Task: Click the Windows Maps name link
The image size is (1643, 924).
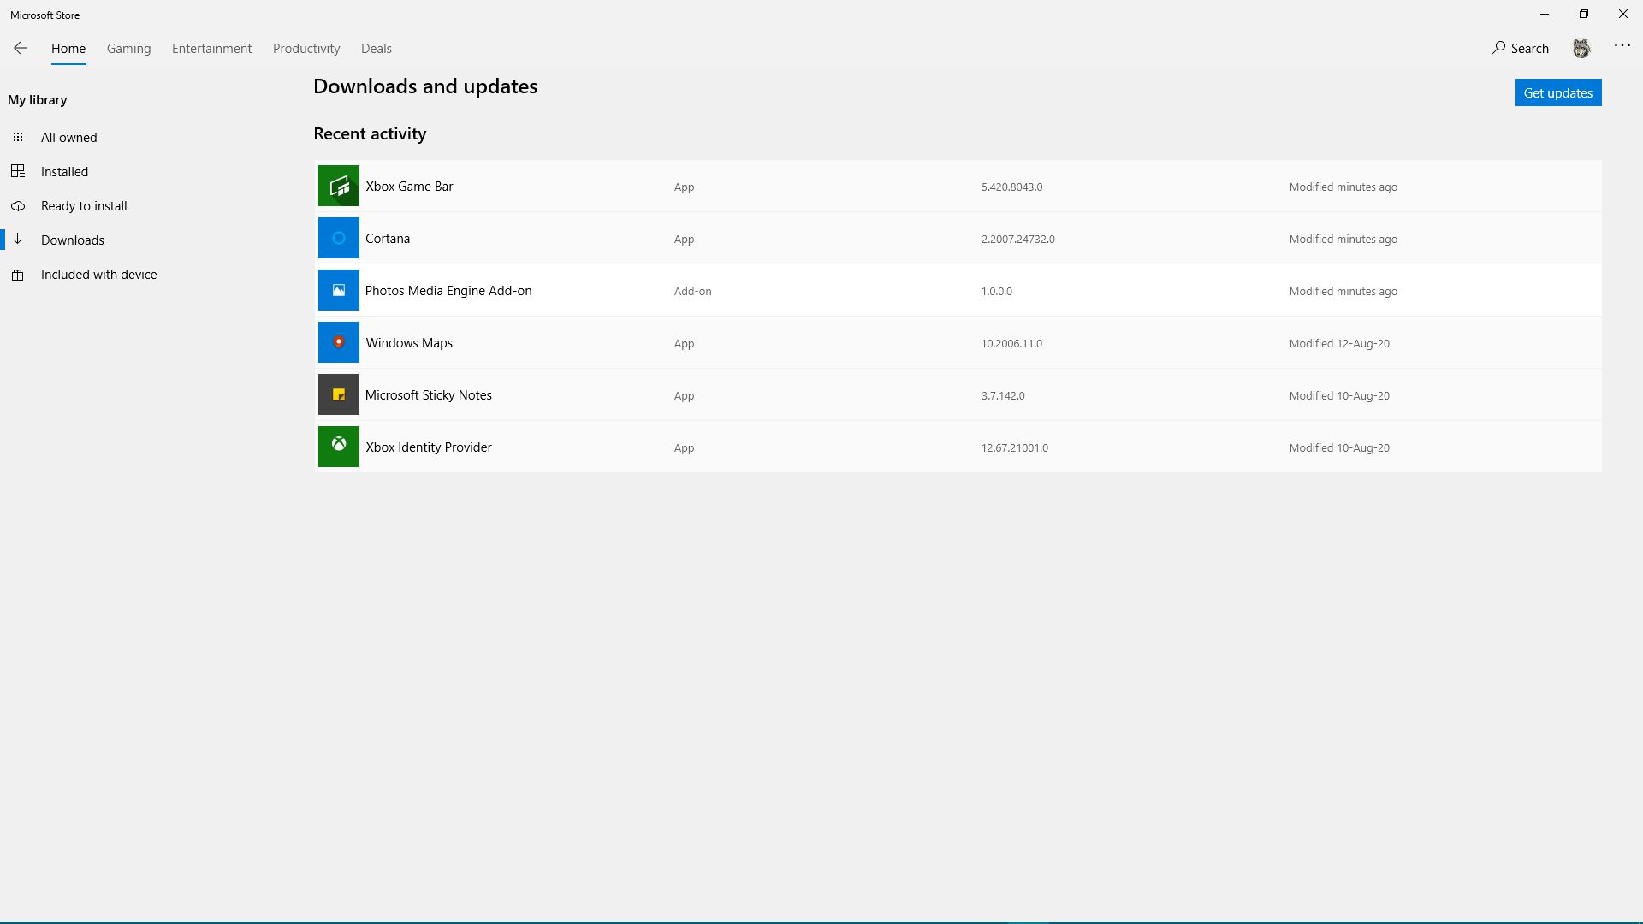Action: 409,343
